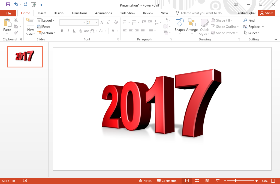Expand the Layout dropdown
Screen dimensions: 280x184
(46, 20)
